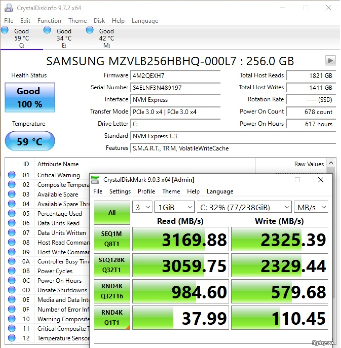Click the 59 °C temperature button
The width and height of the screenshot is (341, 348).
30,141
